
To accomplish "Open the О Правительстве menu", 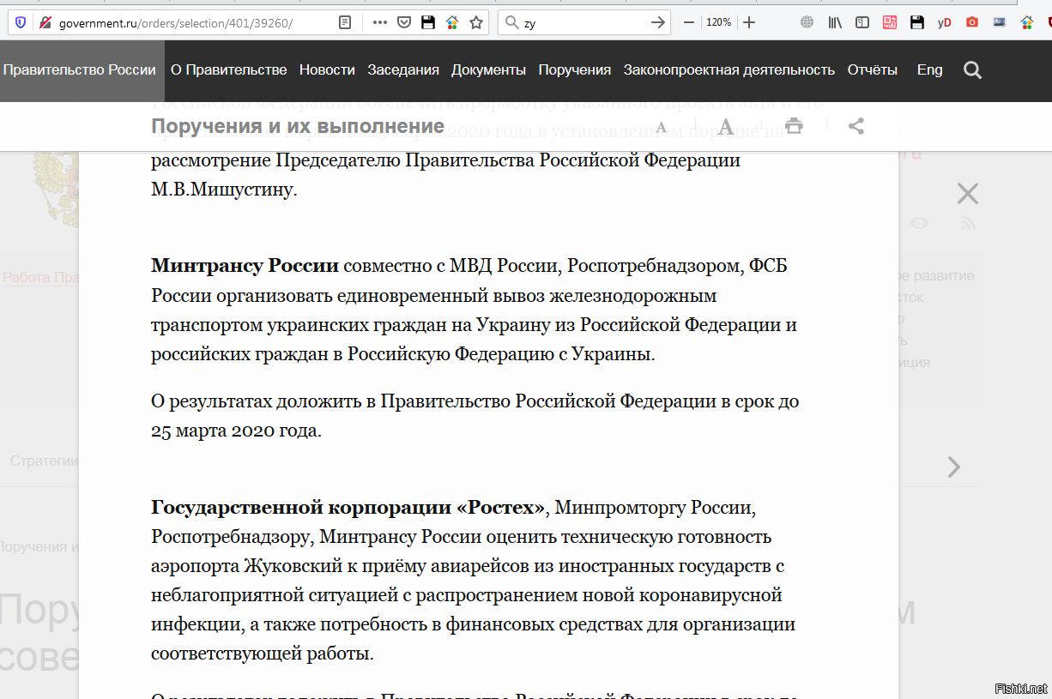I will pos(229,70).
